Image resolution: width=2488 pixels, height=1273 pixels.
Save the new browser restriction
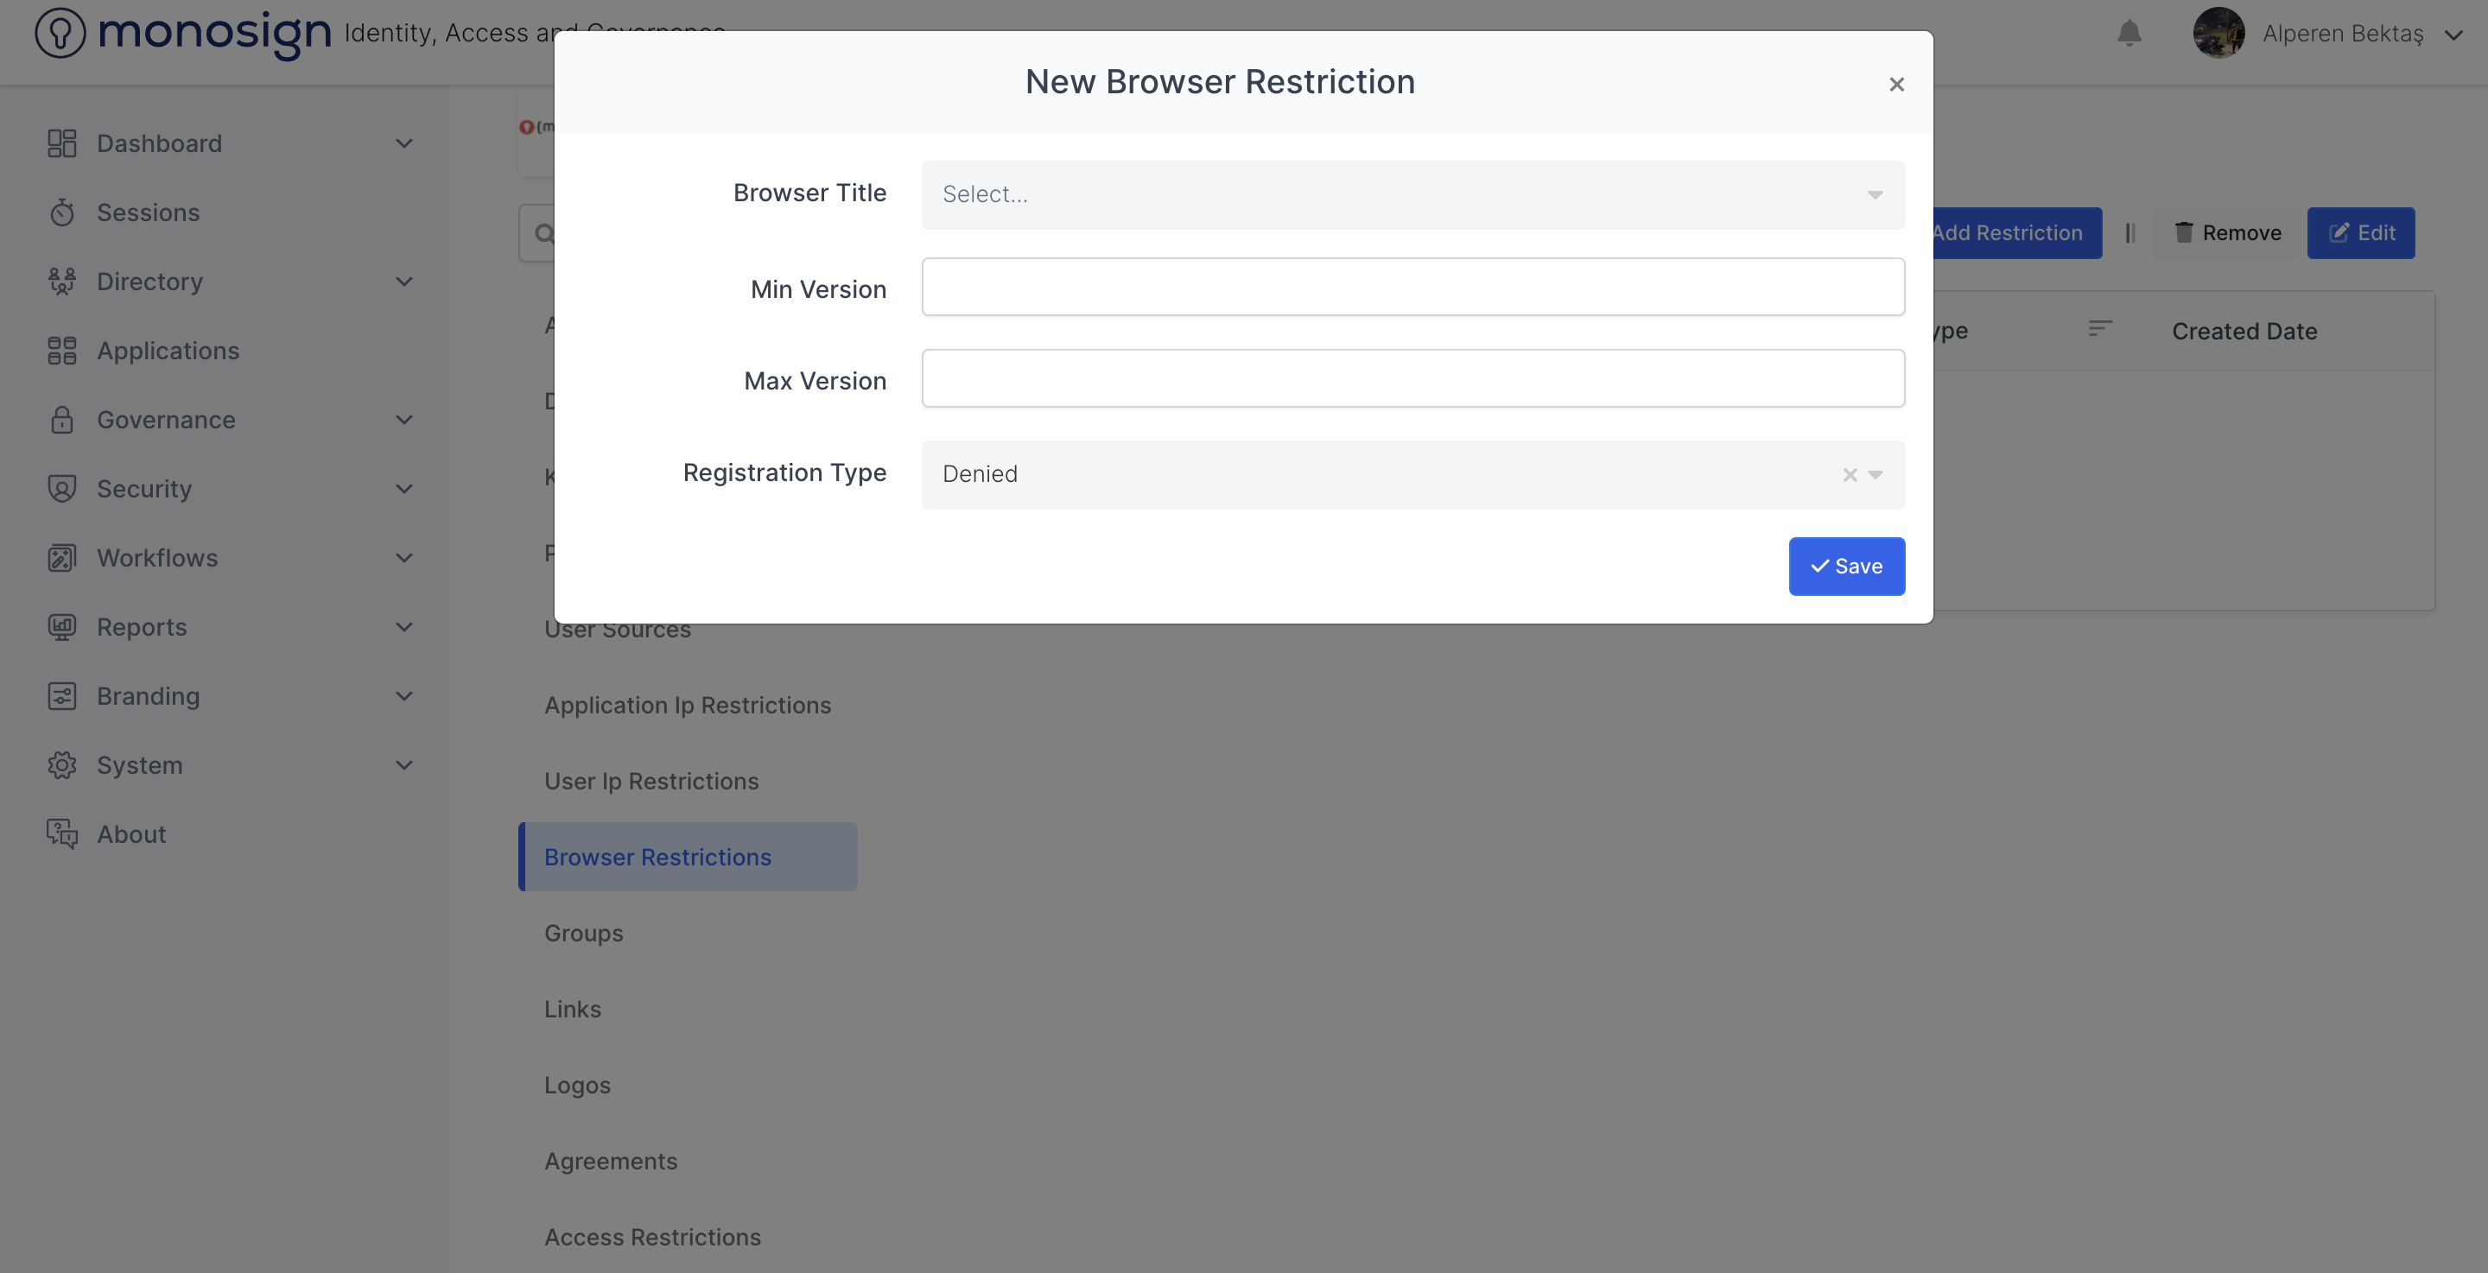pos(1846,566)
